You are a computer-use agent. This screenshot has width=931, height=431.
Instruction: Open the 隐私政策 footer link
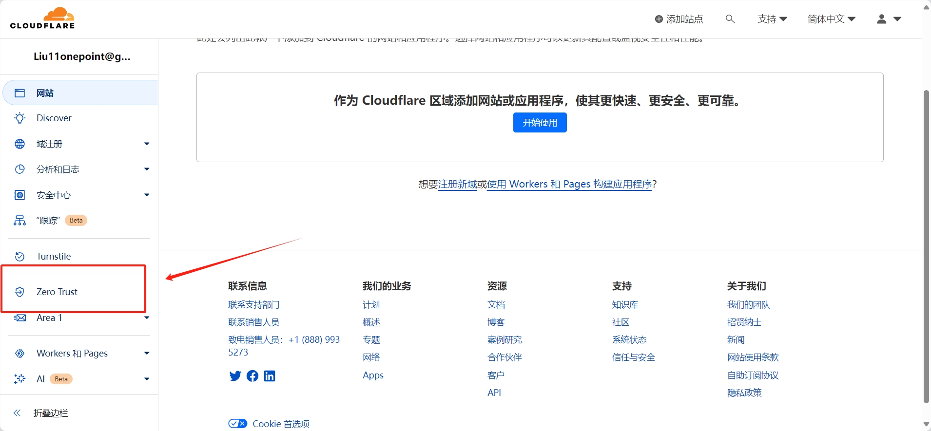point(744,393)
